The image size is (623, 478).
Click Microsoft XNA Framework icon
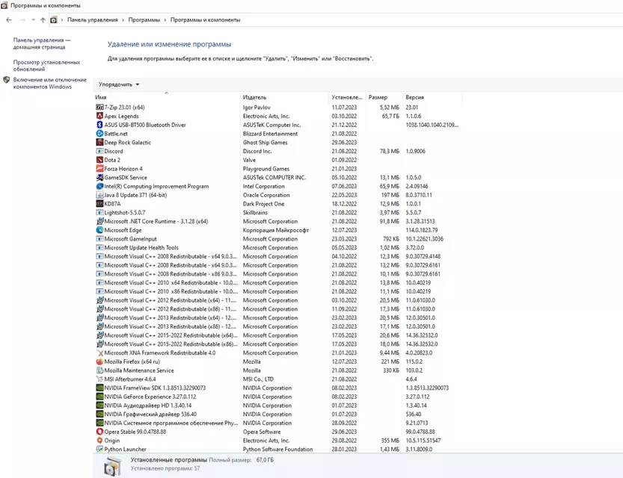pos(99,353)
